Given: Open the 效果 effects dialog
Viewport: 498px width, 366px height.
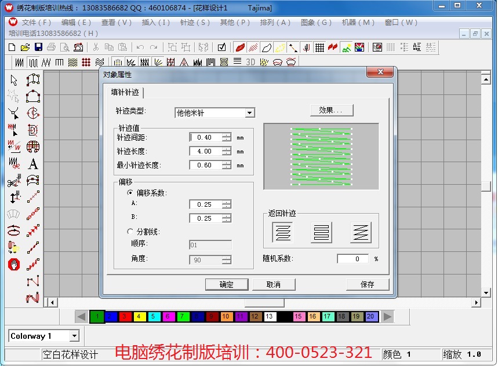Looking at the screenshot, I should click(331, 110).
